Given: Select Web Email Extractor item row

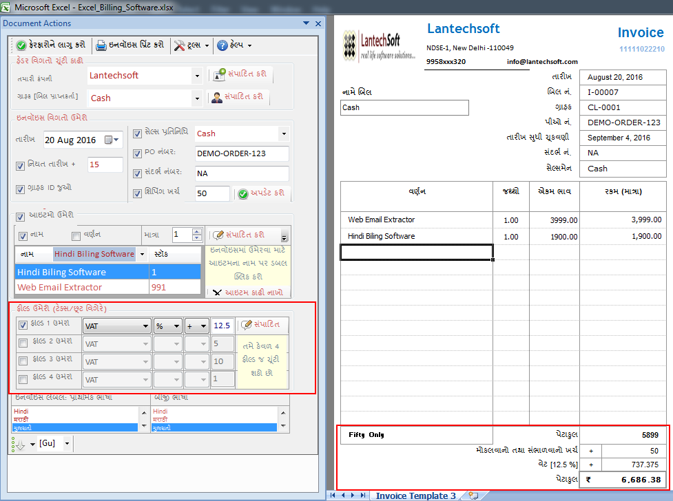Looking at the screenshot, I should pos(107,288).
